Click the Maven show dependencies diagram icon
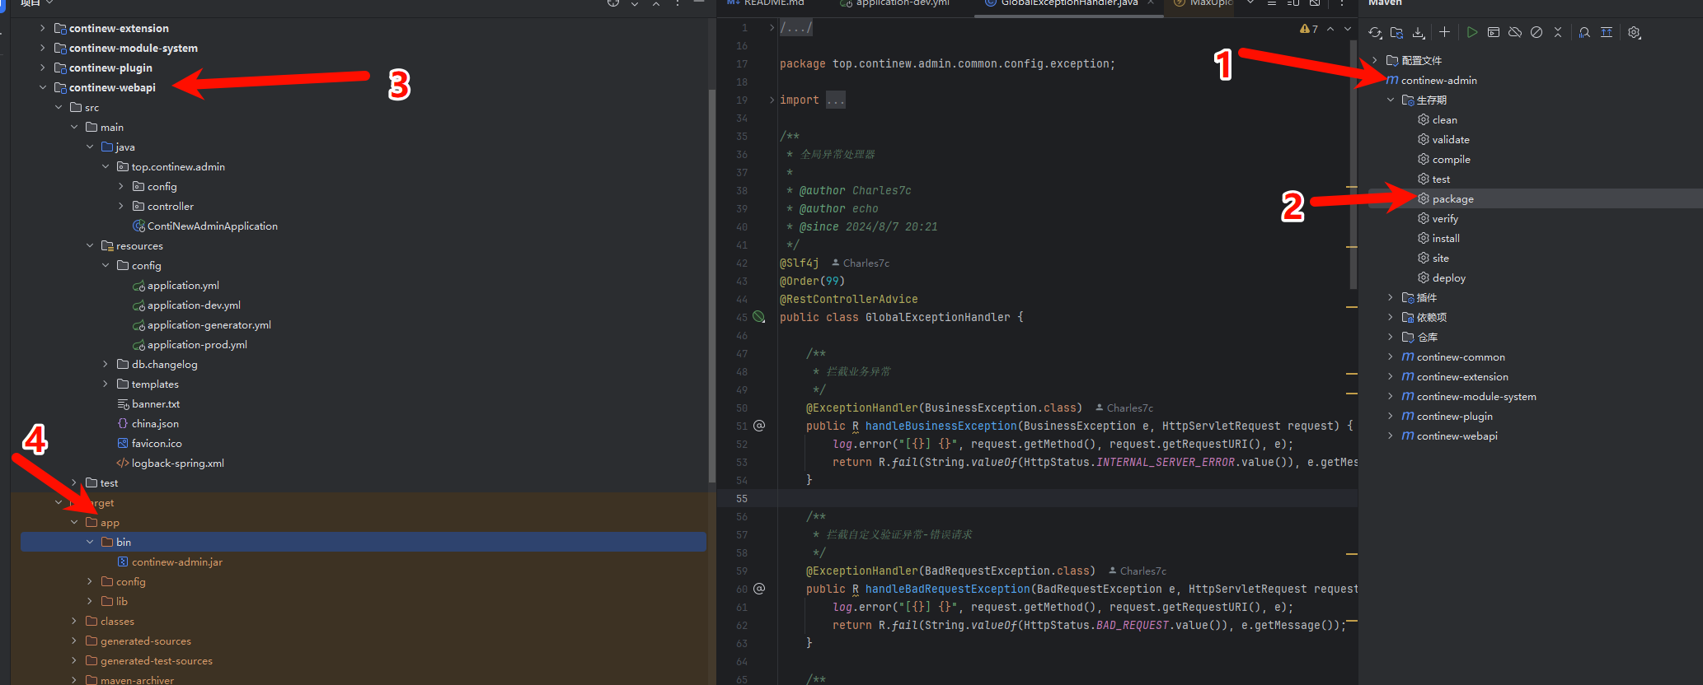The height and width of the screenshot is (685, 1703). pyautogui.click(x=1607, y=33)
